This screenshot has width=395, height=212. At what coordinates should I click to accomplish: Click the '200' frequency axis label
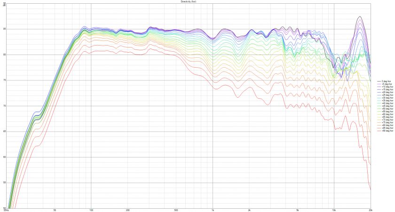[128, 210]
